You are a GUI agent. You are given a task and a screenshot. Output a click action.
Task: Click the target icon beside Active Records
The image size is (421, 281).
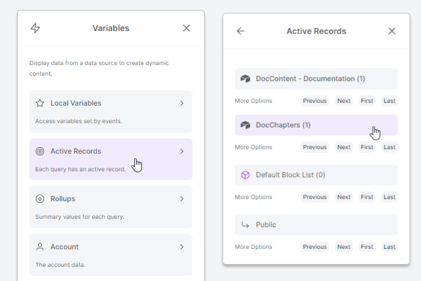pyautogui.click(x=40, y=151)
